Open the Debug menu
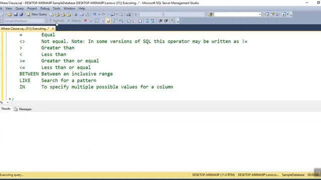This screenshot has height=180, width=321. (x=45, y=8)
